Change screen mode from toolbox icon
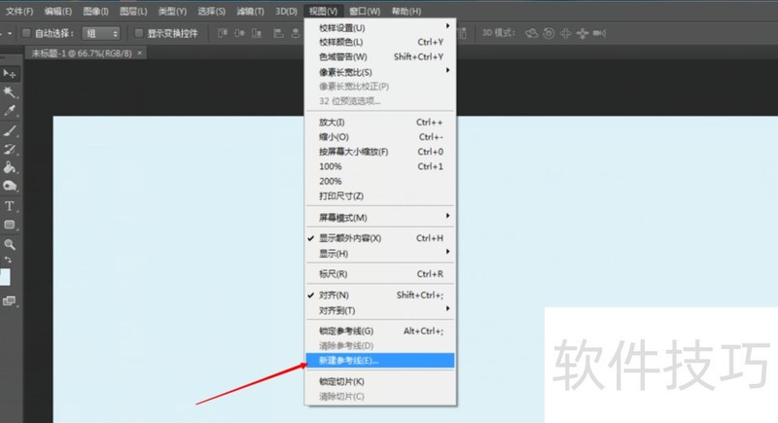 pos(10,301)
